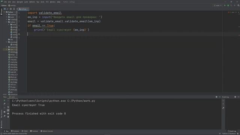Open Event Log button in status bar
The width and height of the screenshot is (240, 135).
pos(232,131)
